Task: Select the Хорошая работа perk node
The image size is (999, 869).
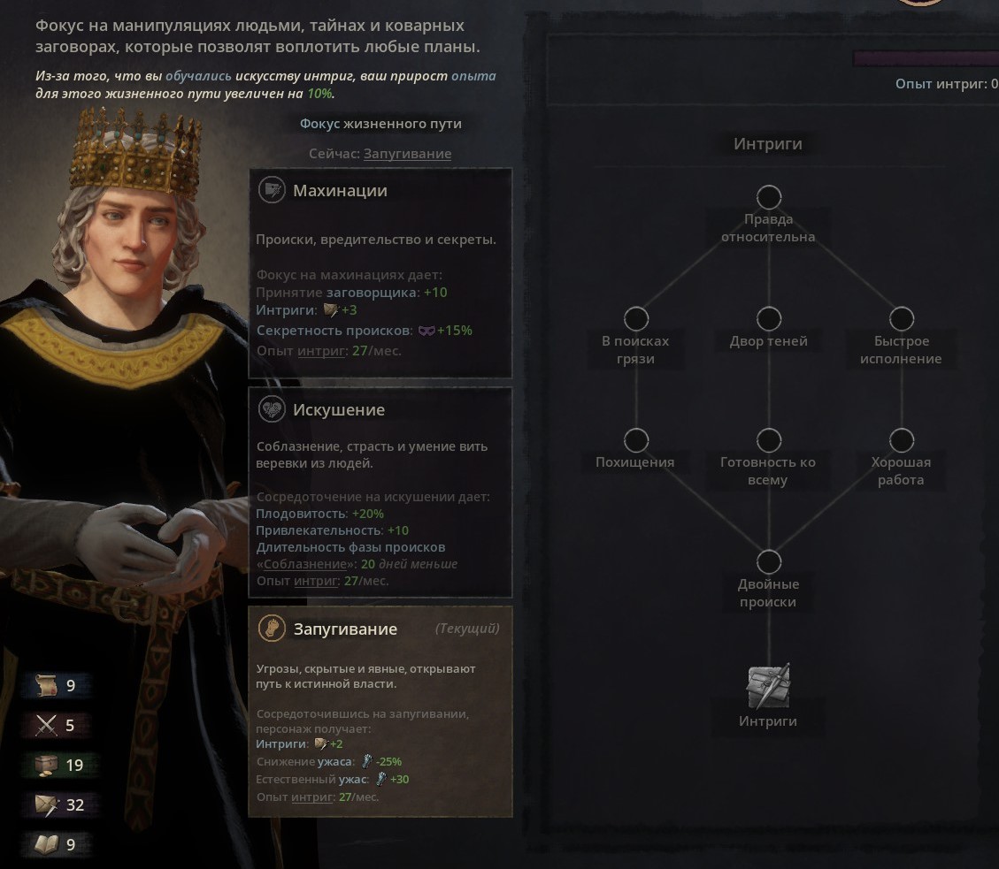Action: point(902,440)
